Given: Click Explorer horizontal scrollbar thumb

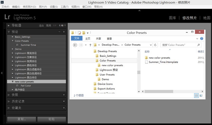Looking at the screenshot, I should [159, 92].
